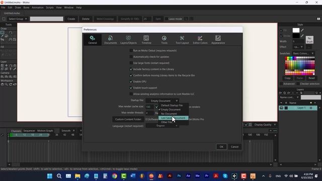Click the black Stroke color swatch
The image size is (322, 181).
point(296,36)
